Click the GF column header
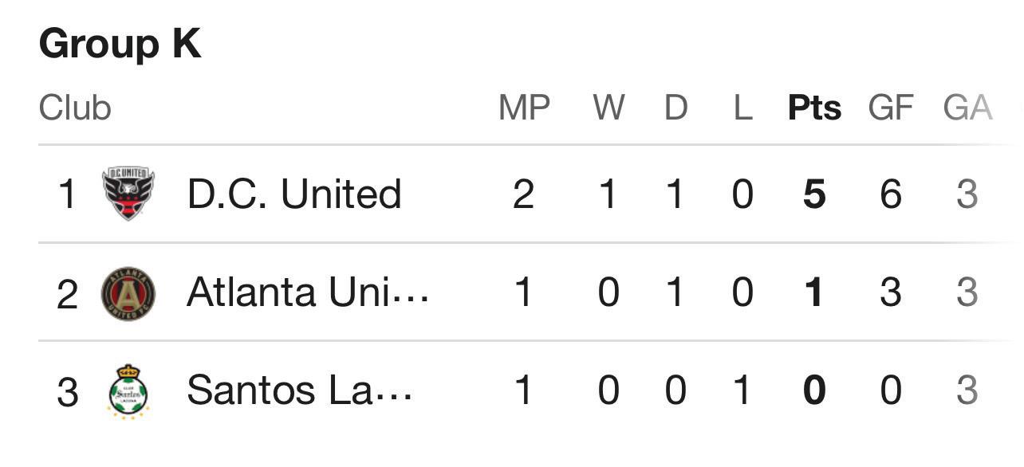This screenshot has height=467, width=1024. [x=890, y=108]
